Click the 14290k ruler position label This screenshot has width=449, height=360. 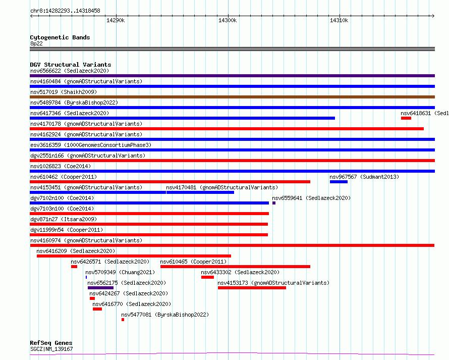click(116, 20)
